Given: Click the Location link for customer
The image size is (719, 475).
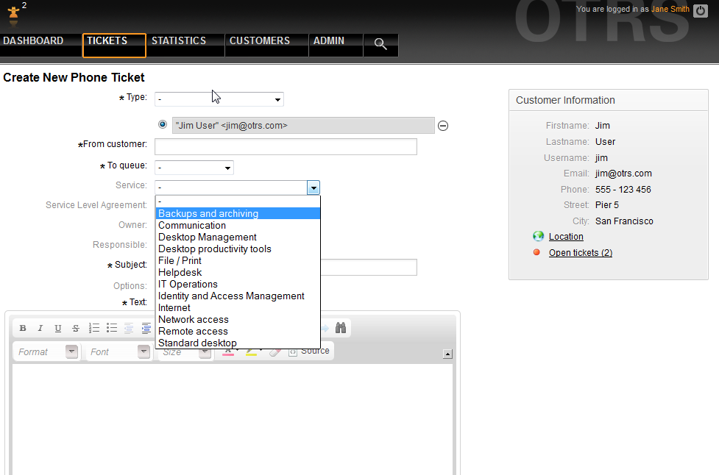Looking at the screenshot, I should (565, 237).
